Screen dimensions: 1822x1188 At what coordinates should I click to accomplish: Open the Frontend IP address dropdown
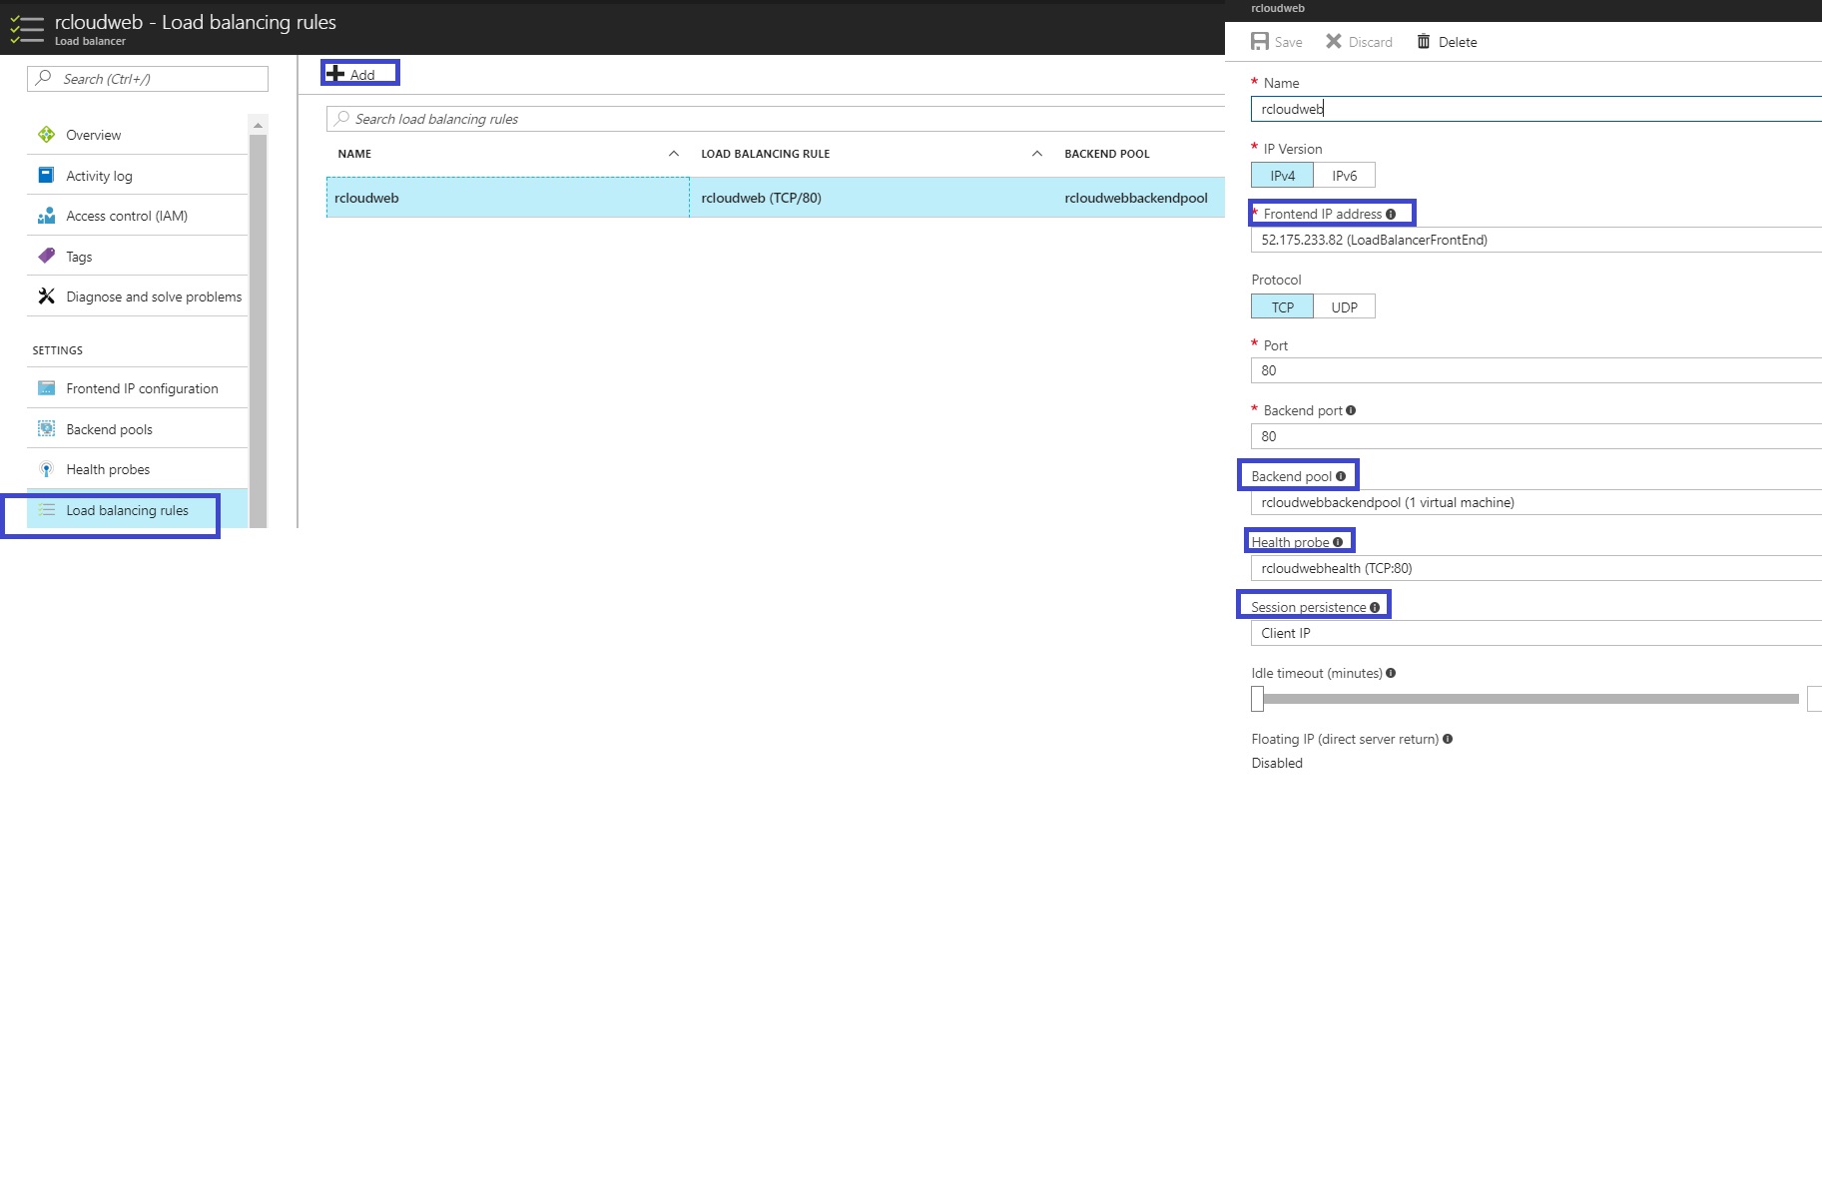click(x=1534, y=240)
